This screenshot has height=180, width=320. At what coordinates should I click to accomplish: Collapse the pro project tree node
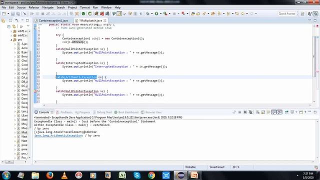(x=11, y=40)
